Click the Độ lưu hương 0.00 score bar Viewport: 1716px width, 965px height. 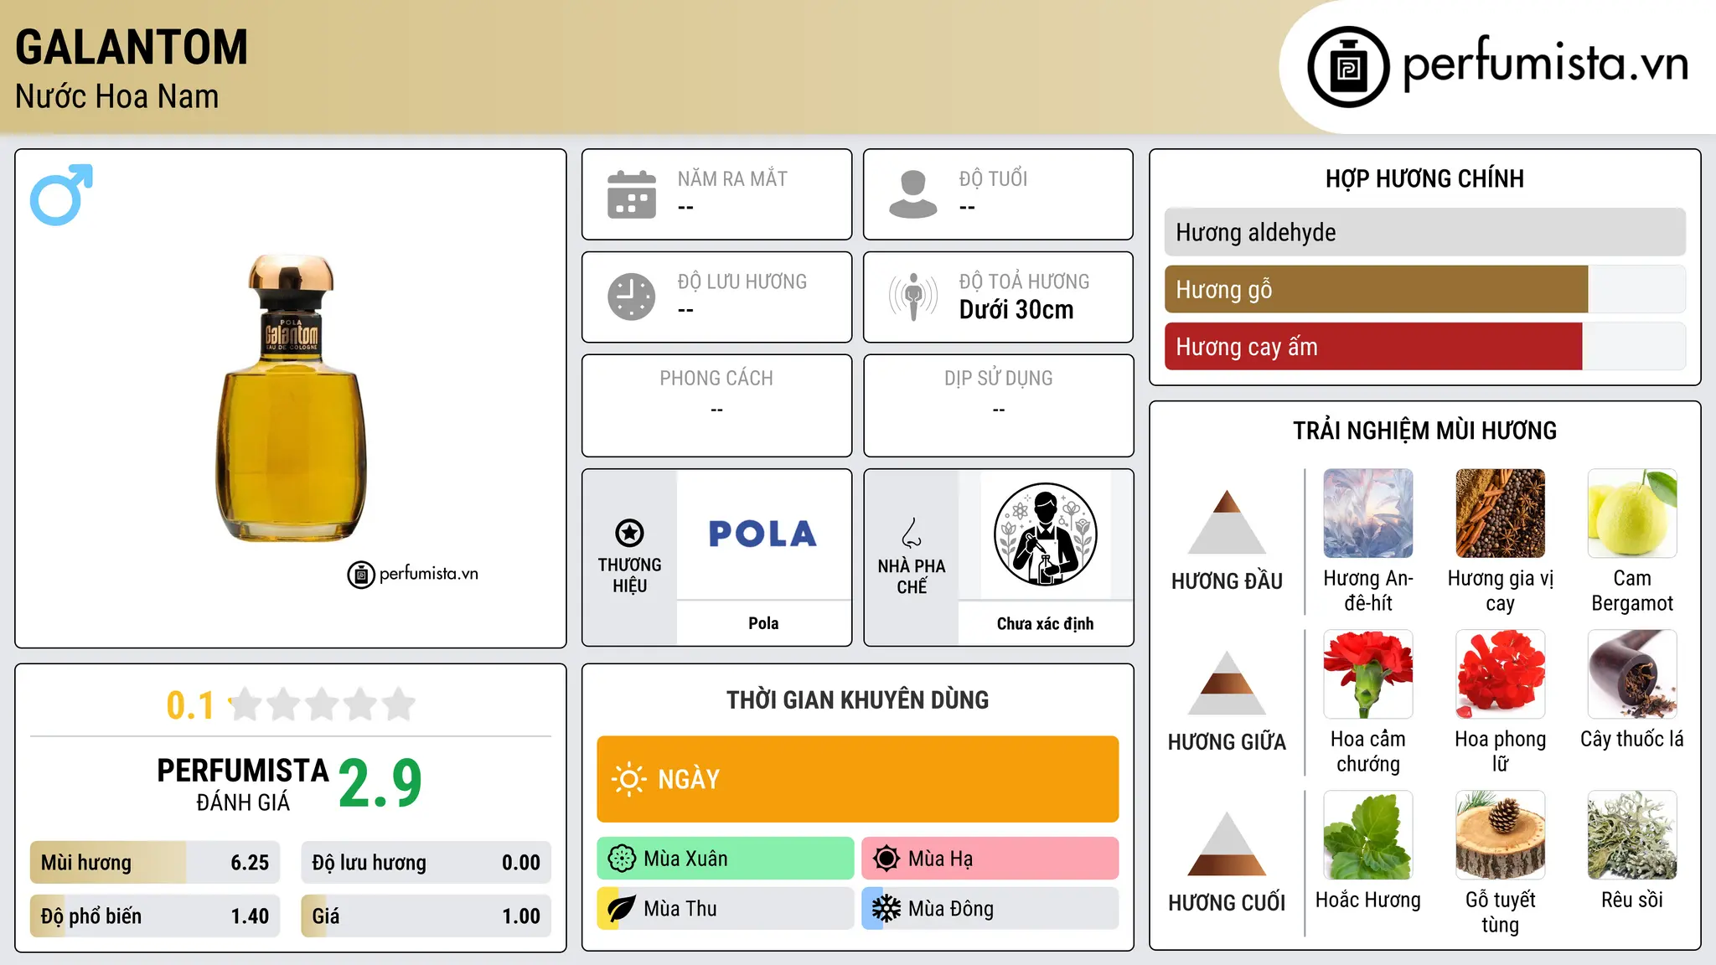tap(426, 863)
